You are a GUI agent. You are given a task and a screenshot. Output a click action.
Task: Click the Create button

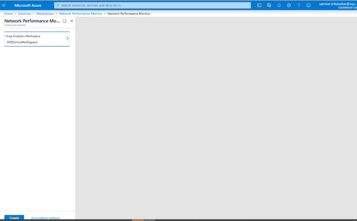[x=14, y=218]
